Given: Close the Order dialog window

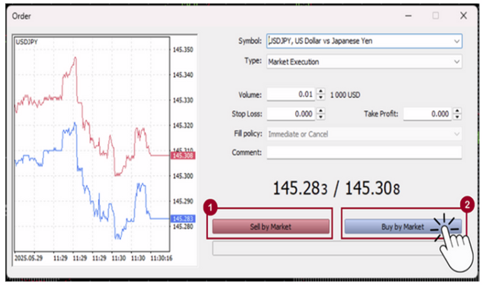Looking at the screenshot, I should [463, 16].
